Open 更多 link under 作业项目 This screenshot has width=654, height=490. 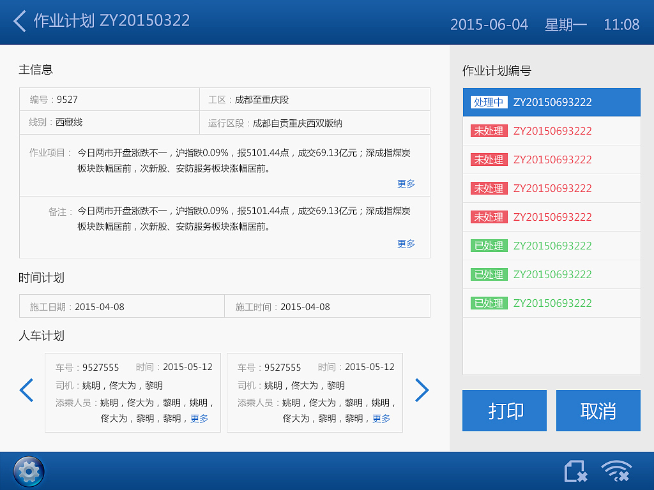pos(406,184)
